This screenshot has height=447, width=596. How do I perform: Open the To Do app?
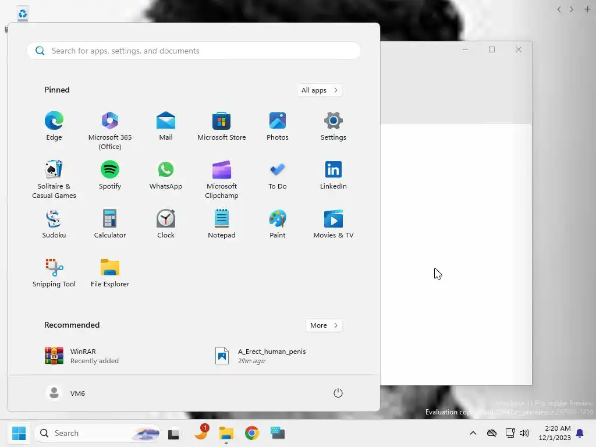pyautogui.click(x=278, y=175)
